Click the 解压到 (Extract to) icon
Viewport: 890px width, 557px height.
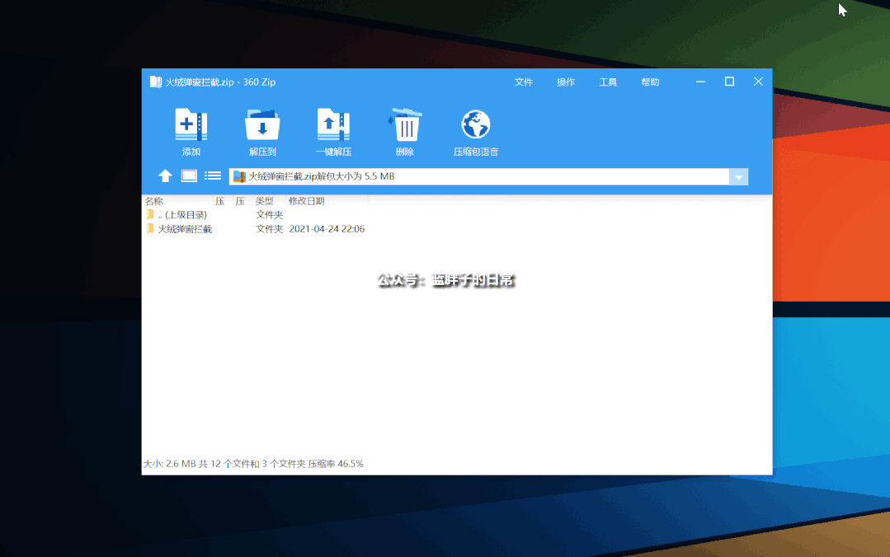coord(262,125)
